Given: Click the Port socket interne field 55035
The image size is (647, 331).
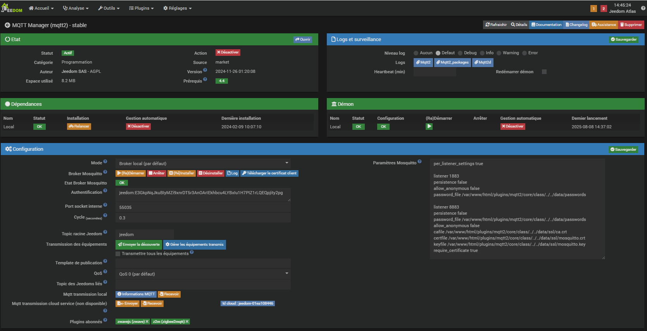Looking at the screenshot, I should [203, 207].
